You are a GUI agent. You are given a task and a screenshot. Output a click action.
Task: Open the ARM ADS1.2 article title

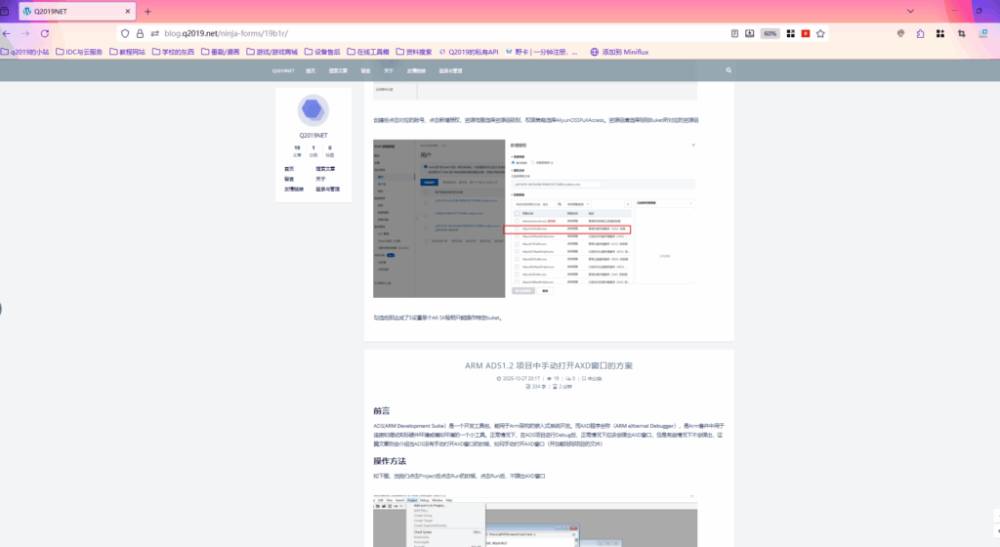click(549, 365)
